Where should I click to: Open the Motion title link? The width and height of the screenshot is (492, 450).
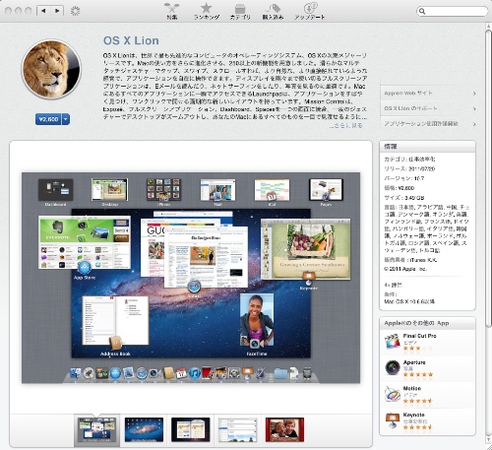pyautogui.click(x=412, y=388)
